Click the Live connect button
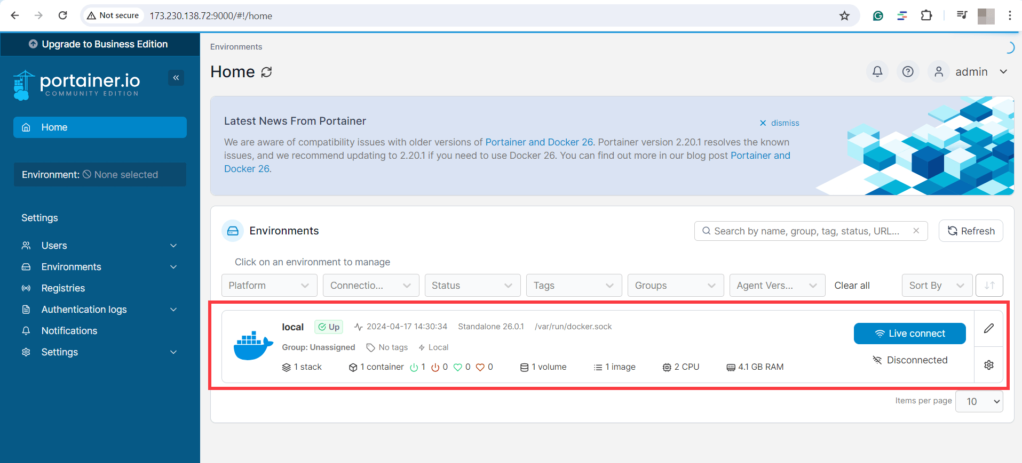 (x=909, y=334)
